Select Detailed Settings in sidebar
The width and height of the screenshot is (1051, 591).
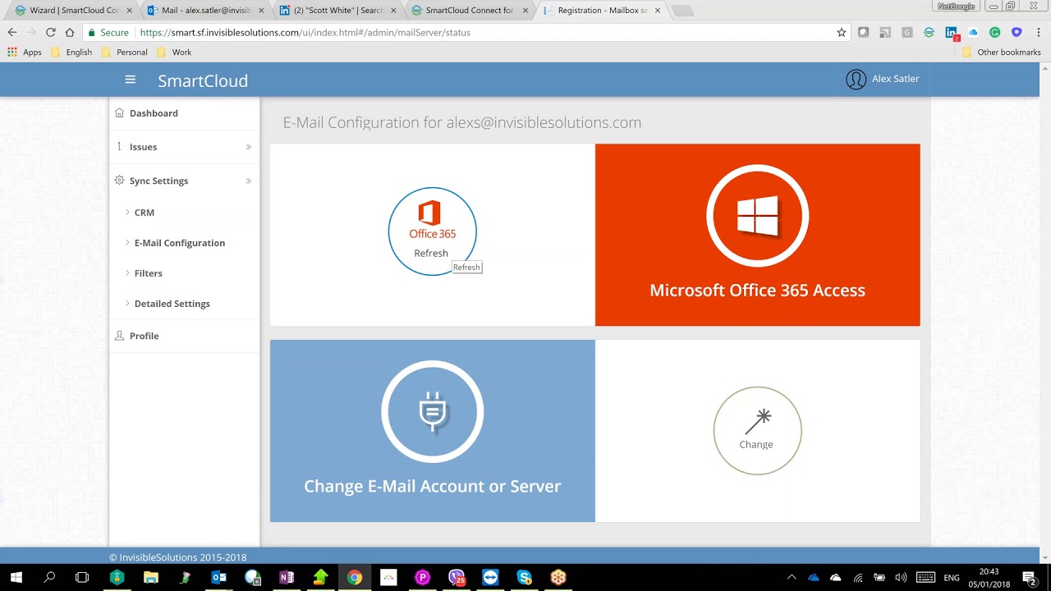[x=172, y=304]
